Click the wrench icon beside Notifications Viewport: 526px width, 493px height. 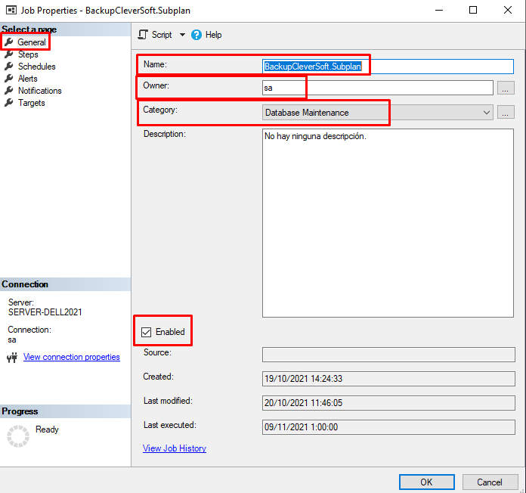pos(9,91)
